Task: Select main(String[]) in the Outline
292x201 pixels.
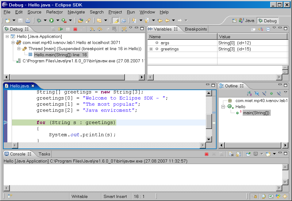Action: pos(256,113)
